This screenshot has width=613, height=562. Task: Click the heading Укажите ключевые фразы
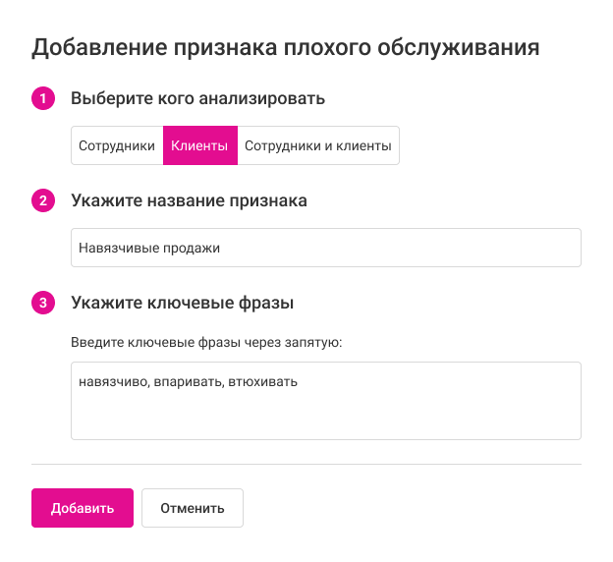point(183,303)
